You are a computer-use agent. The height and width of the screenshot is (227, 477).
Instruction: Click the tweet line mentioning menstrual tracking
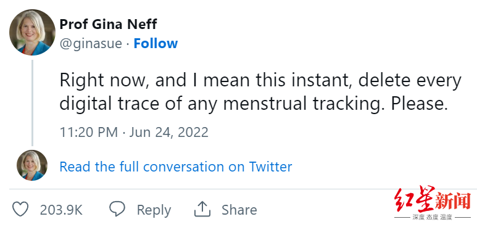coord(254,104)
